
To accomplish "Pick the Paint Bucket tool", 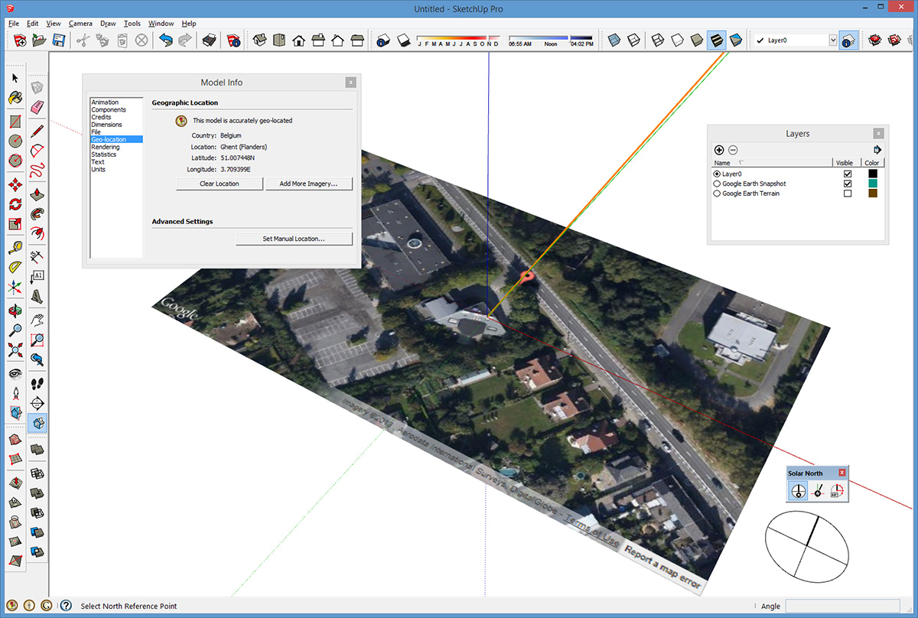I will pyautogui.click(x=15, y=98).
